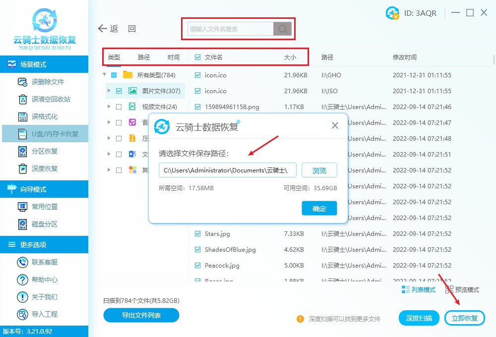
Task: Open 分区恢复 in the sidebar
Action: pyautogui.click(x=37, y=151)
